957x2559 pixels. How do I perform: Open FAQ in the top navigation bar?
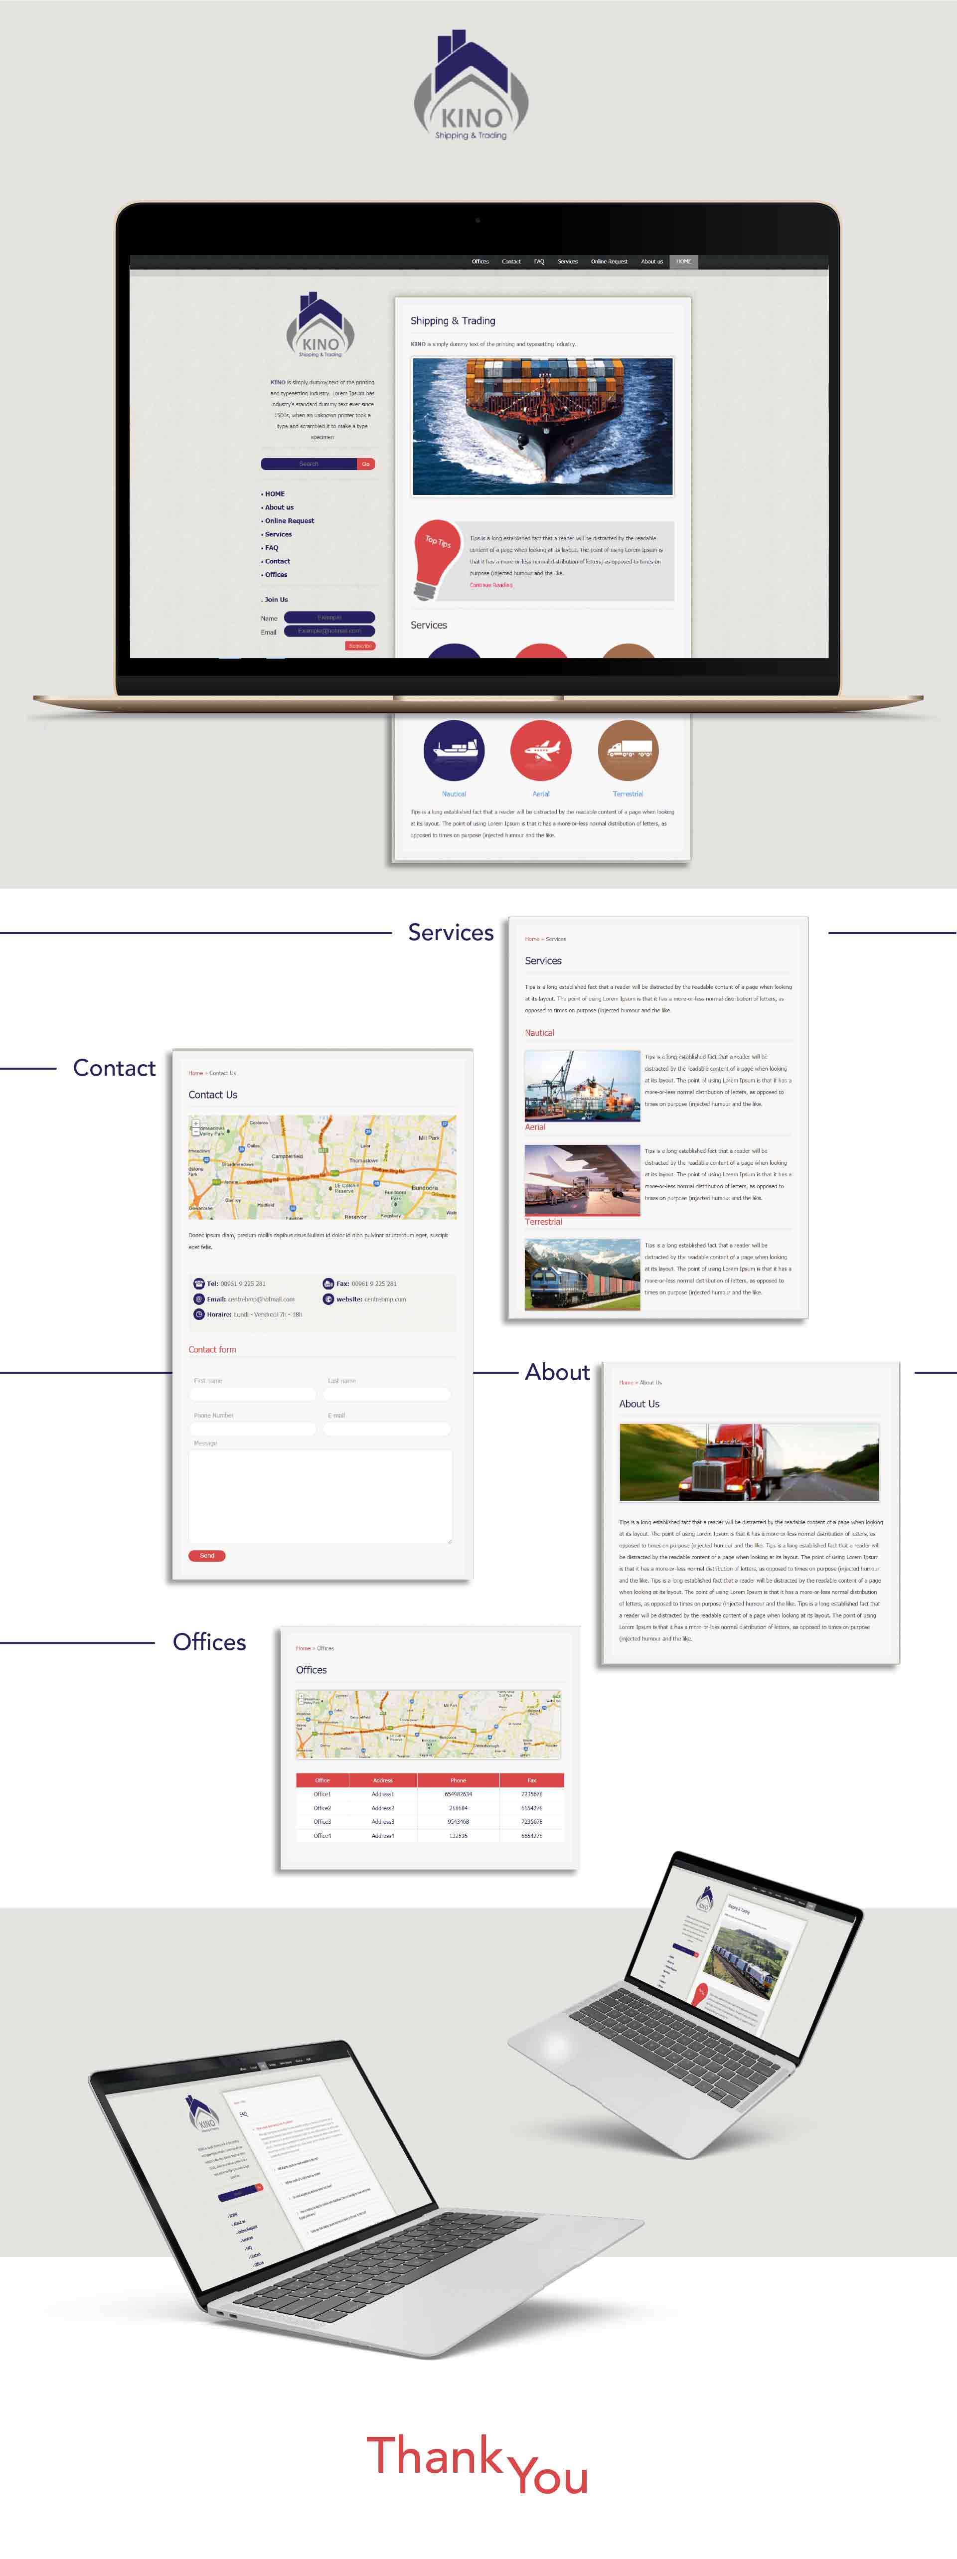[539, 261]
